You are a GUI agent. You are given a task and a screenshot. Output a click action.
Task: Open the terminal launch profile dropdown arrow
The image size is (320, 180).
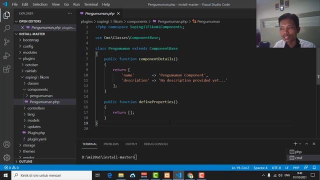300,144
